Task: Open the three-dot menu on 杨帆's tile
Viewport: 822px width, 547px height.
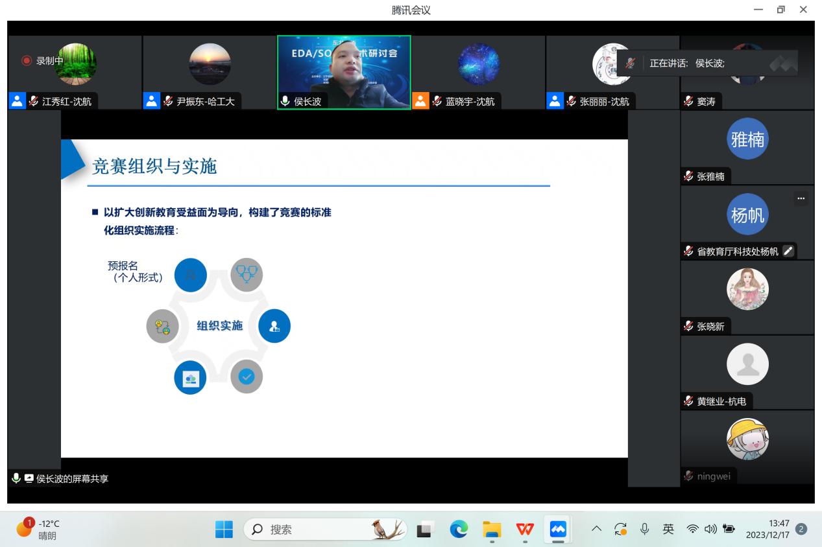Action: tap(801, 200)
